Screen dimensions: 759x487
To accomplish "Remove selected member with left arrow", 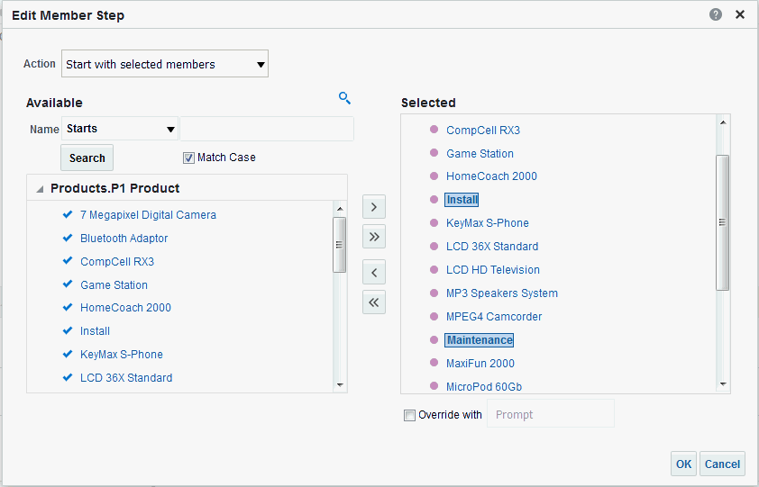I will [x=374, y=272].
